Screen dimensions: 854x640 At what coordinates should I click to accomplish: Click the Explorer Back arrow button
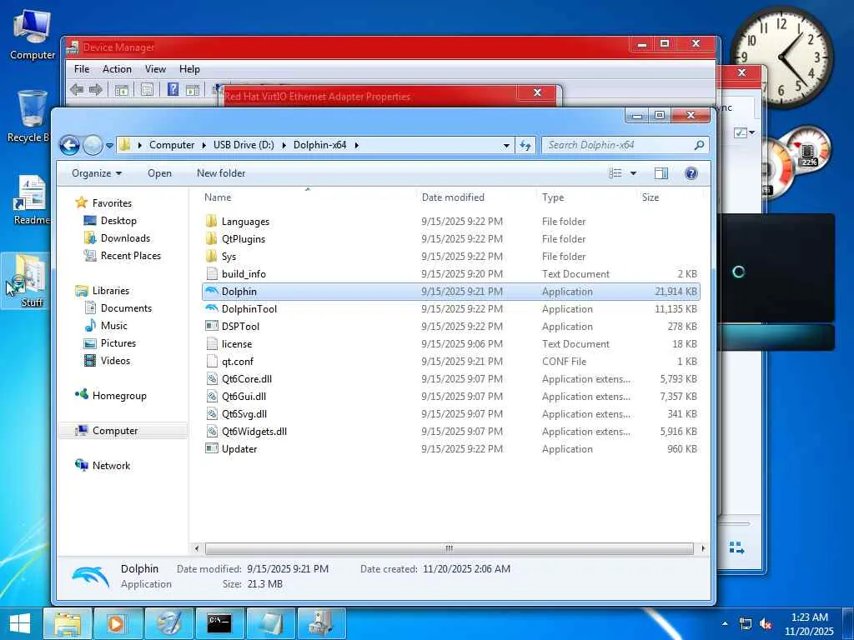tap(70, 145)
